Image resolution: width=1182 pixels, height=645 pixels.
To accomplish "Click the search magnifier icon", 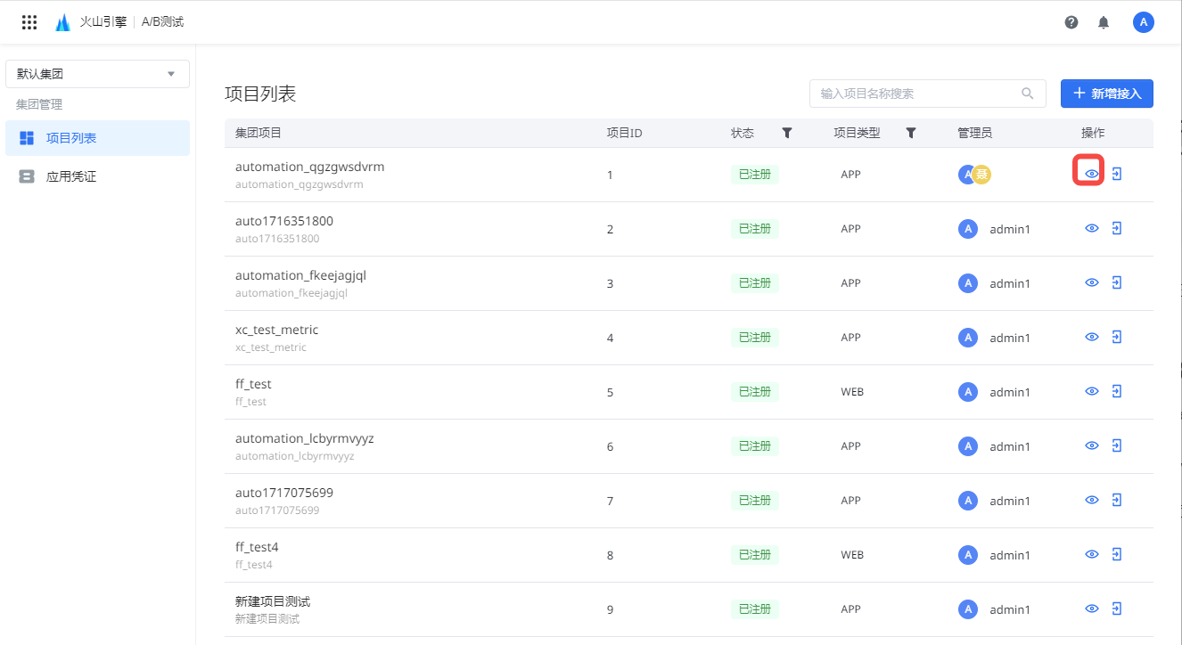I will pos(1028,93).
